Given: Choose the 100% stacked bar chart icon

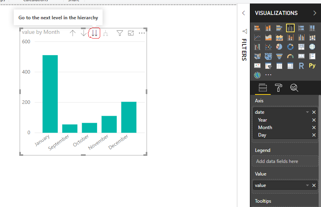Looking at the screenshot, I should [301, 28].
